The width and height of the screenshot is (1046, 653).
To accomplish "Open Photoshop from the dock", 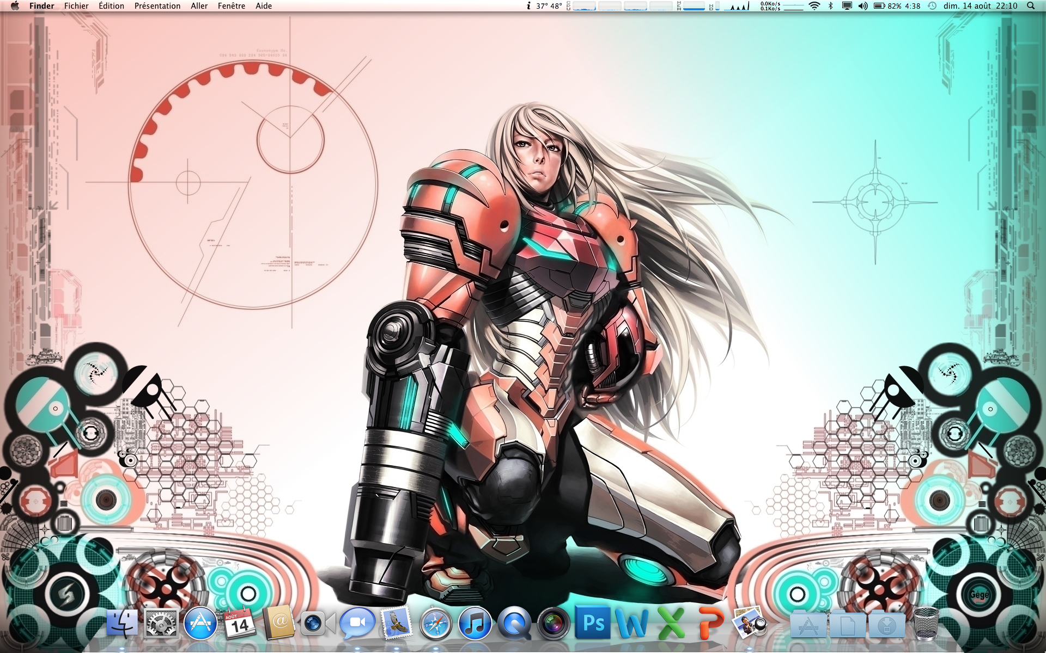I will (x=593, y=623).
